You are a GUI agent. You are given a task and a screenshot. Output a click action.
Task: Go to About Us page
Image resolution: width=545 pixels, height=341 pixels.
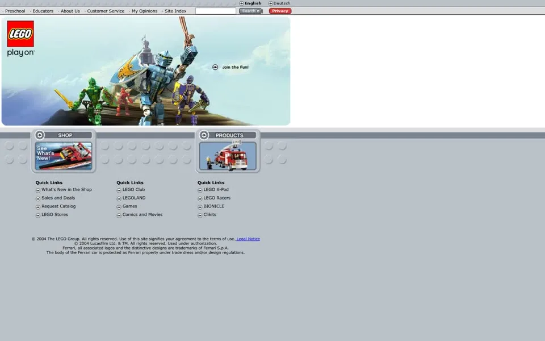pos(70,11)
